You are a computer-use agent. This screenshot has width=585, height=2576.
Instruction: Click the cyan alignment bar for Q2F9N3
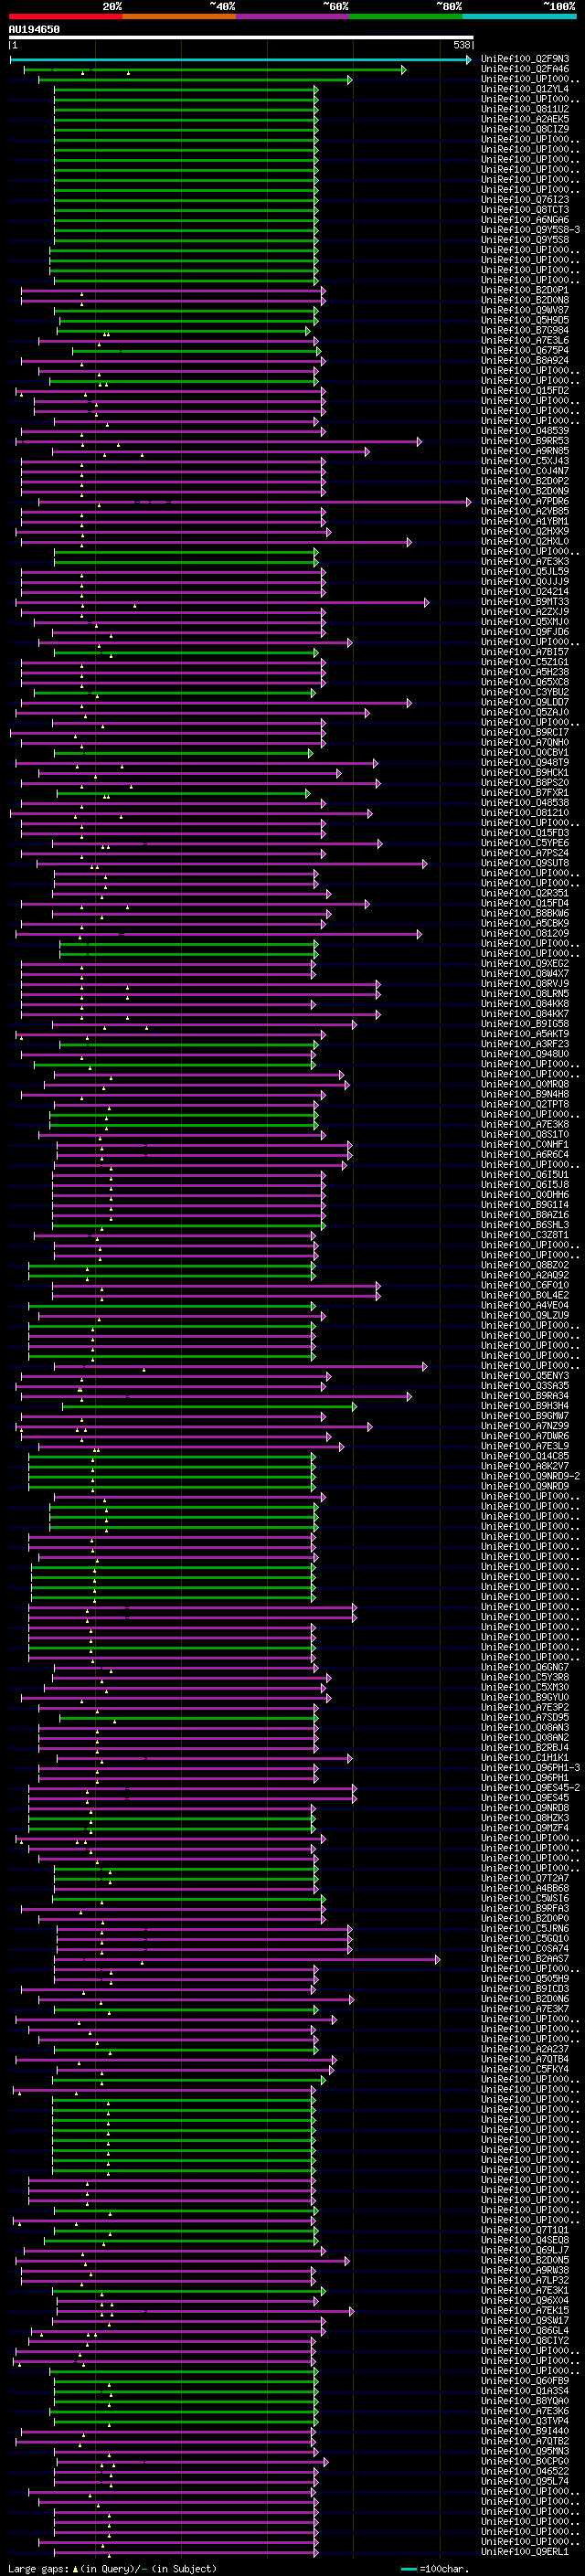[240, 59]
